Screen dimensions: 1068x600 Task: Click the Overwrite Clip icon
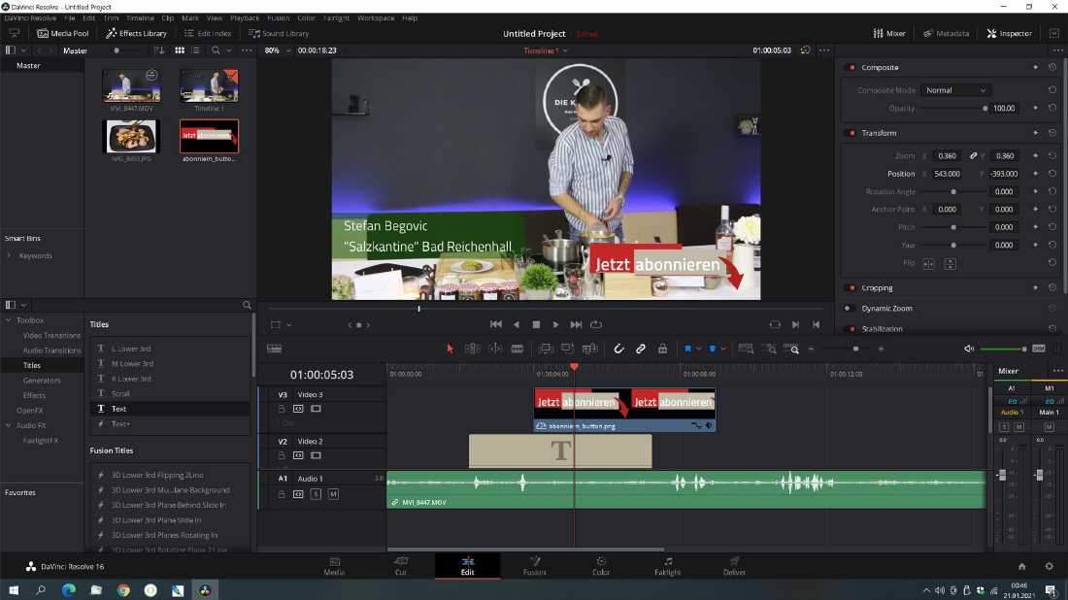tap(567, 349)
